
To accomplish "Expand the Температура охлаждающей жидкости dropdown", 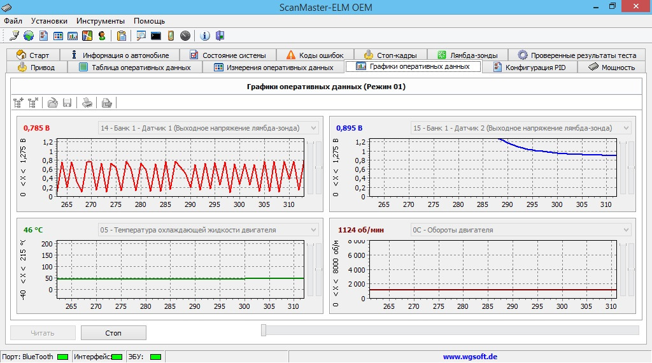I will [x=313, y=230].
